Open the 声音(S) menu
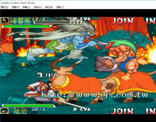 pos(27,7)
